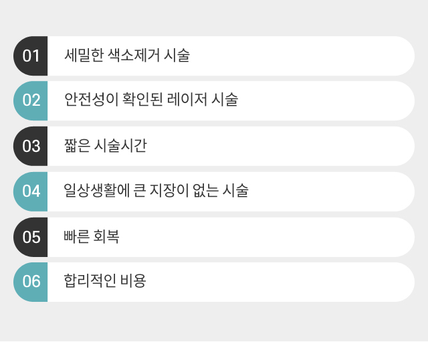Screen dimensions: 428x342
Task: Click empty white area of row 02
Action: pos(325,101)
